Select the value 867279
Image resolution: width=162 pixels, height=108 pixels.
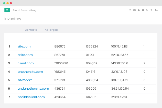click(60, 55)
